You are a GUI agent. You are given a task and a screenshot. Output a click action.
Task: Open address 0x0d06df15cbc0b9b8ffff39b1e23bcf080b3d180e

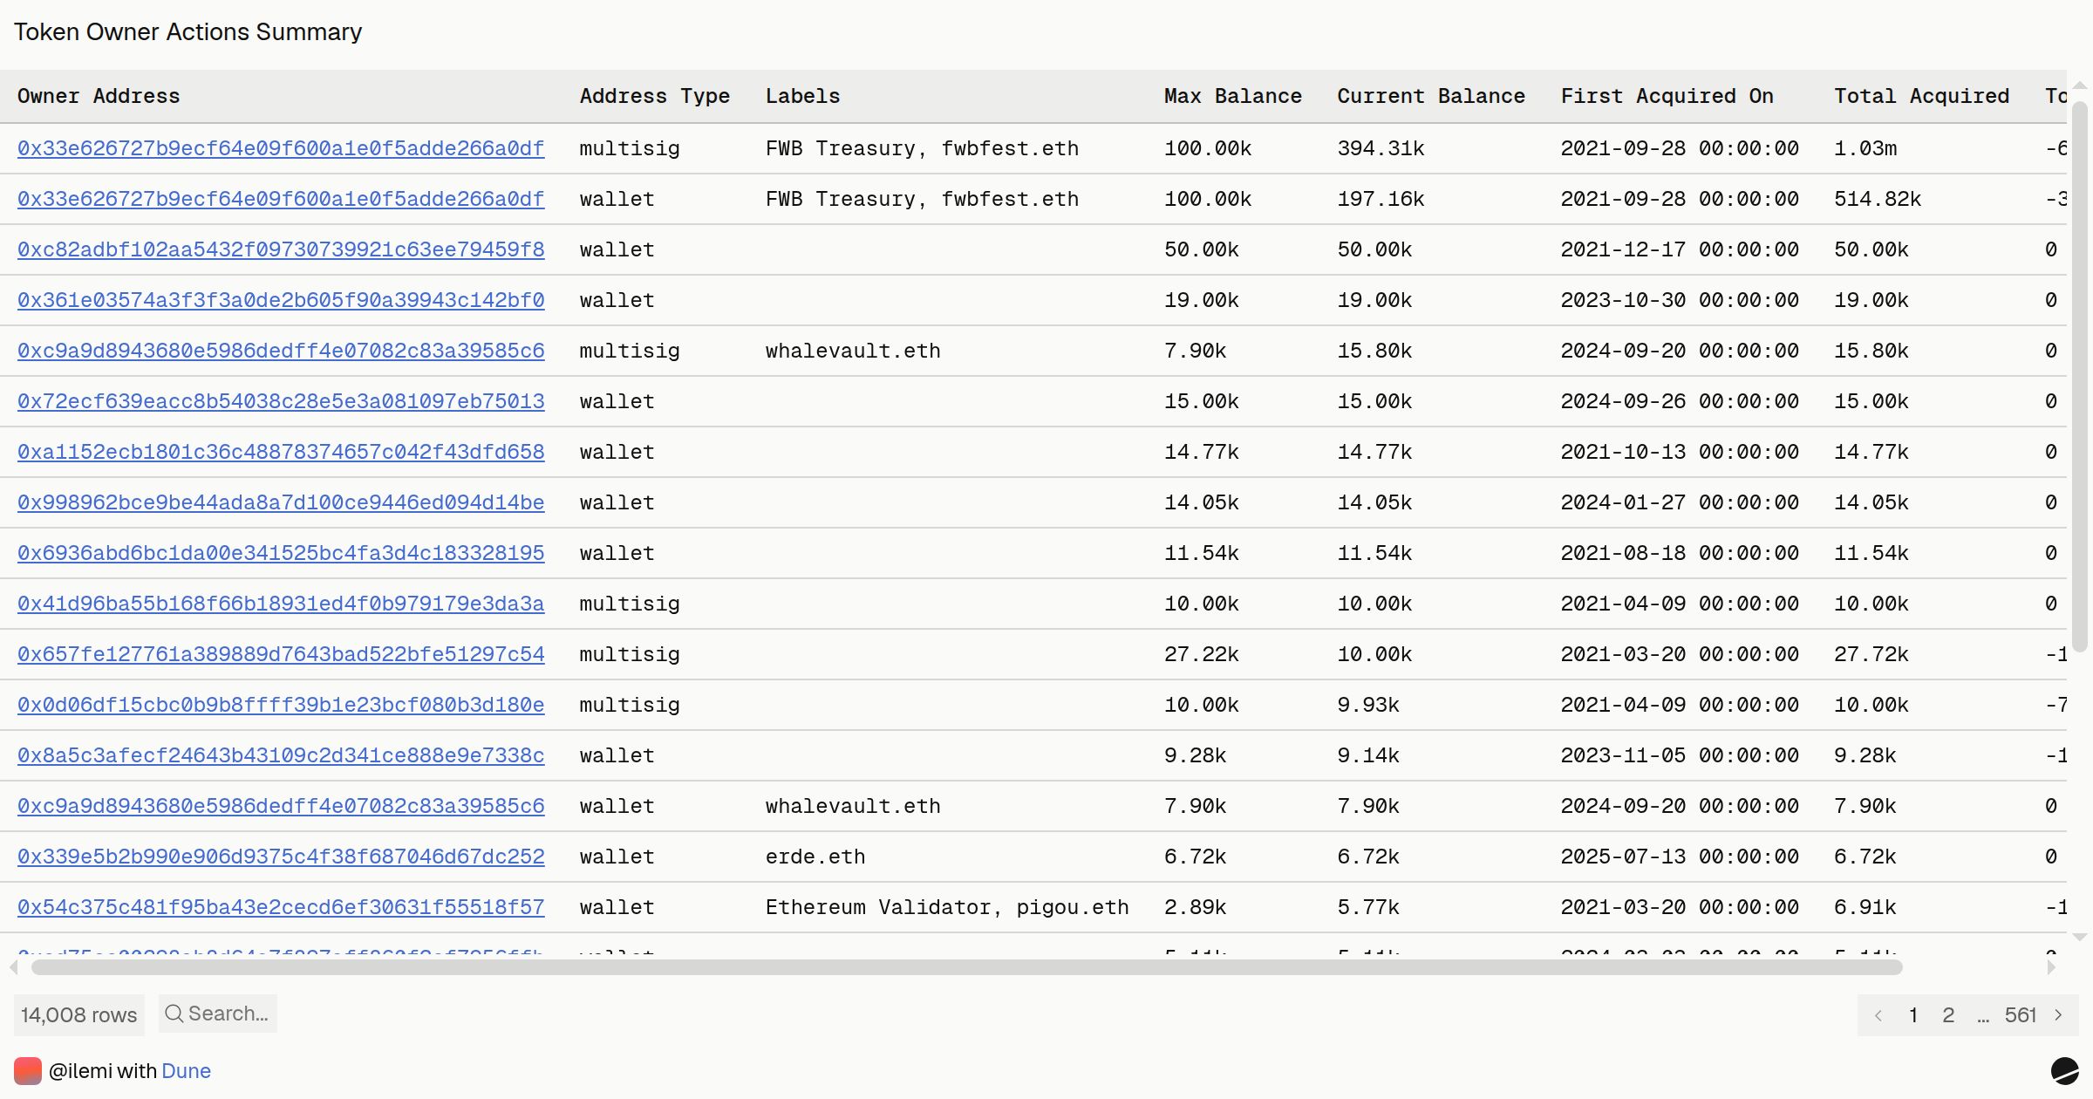[x=281, y=705]
